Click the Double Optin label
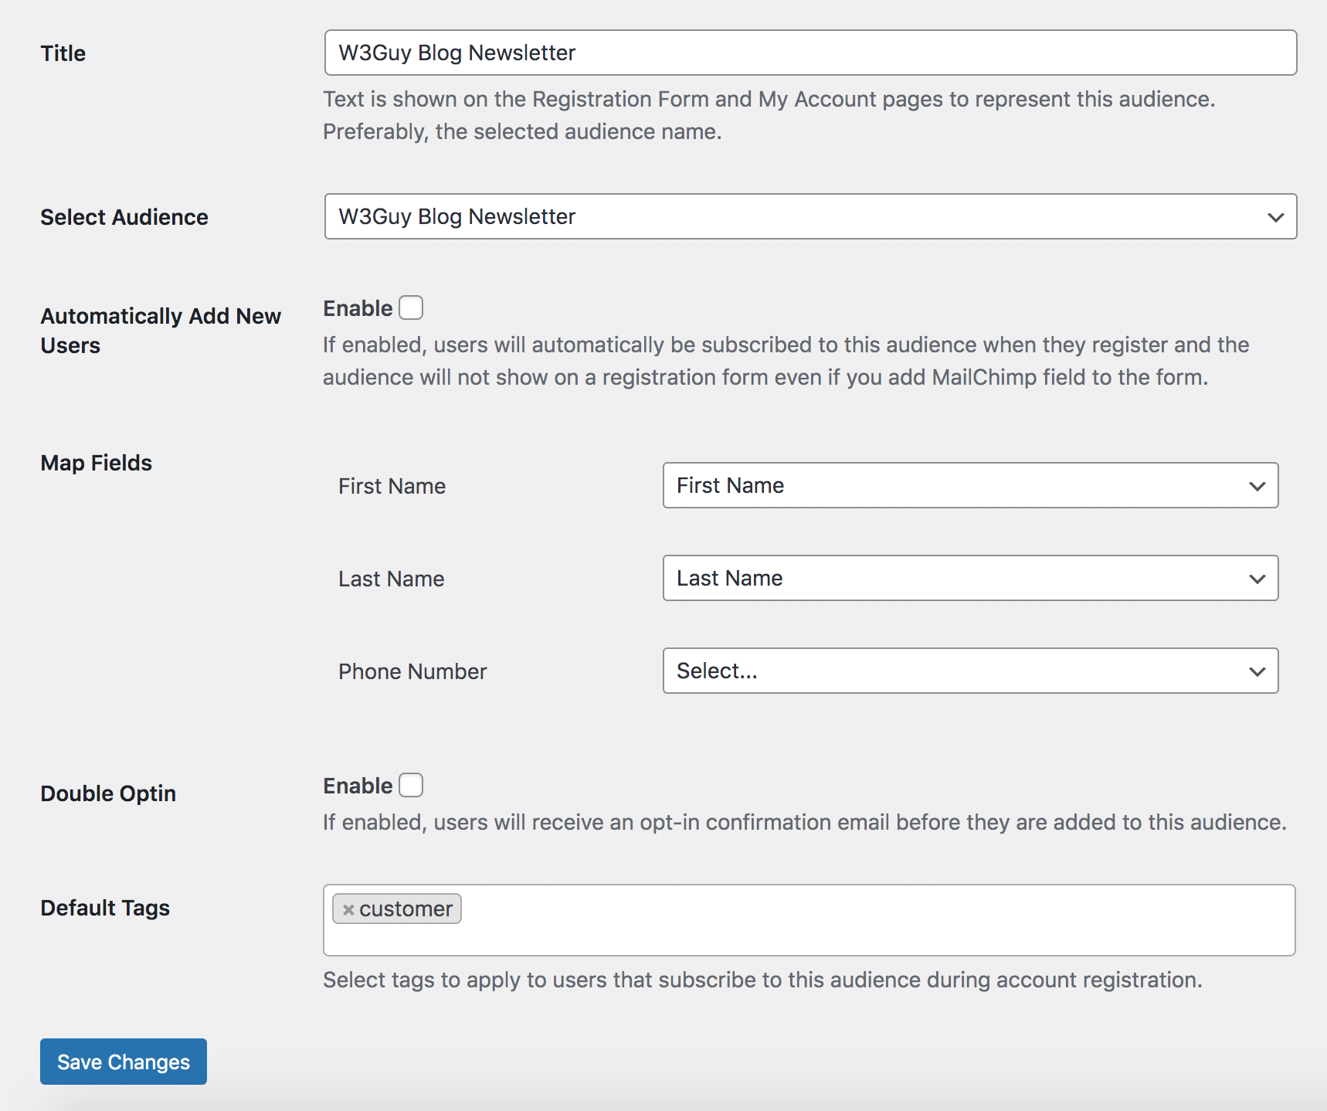The width and height of the screenshot is (1327, 1111). click(x=108, y=793)
